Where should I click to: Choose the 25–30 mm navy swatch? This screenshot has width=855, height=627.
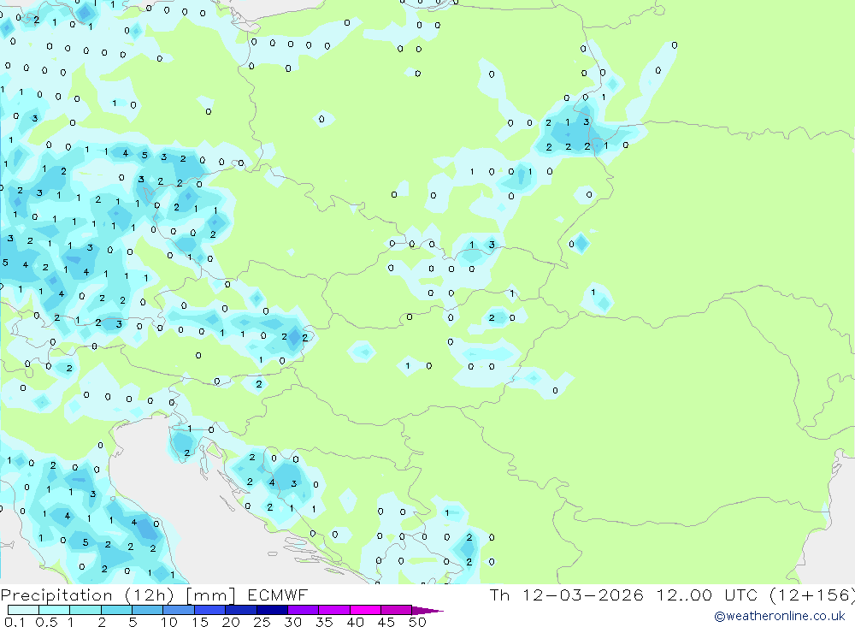click(272, 610)
